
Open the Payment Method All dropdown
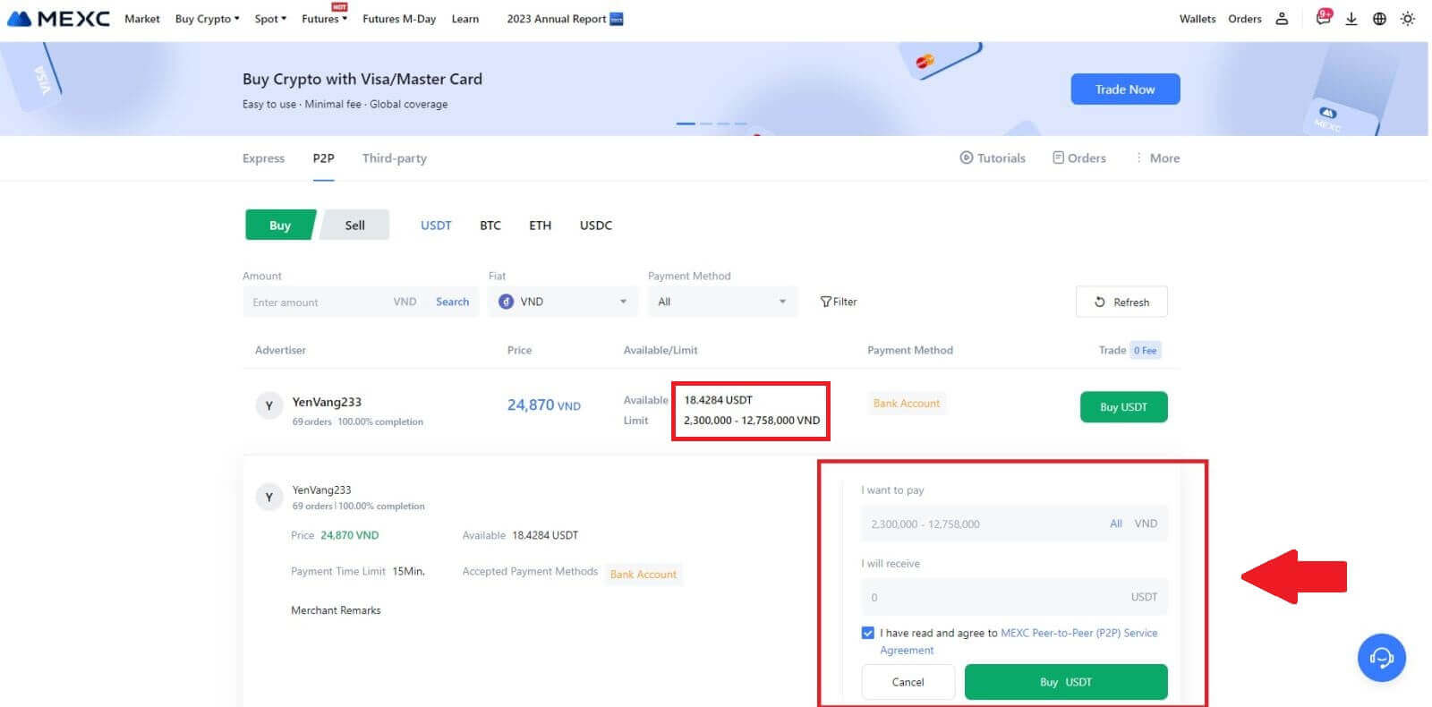tap(721, 302)
